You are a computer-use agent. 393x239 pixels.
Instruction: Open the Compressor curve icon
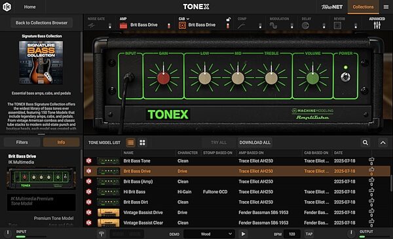241,26
